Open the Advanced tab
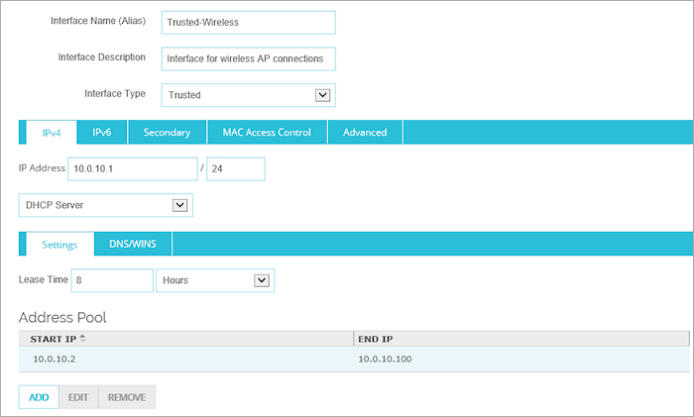This screenshot has width=694, height=417. [x=365, y=132]
